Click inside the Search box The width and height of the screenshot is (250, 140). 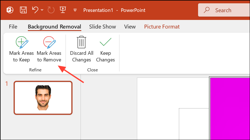pyautogui.click(x=225, y=10)
